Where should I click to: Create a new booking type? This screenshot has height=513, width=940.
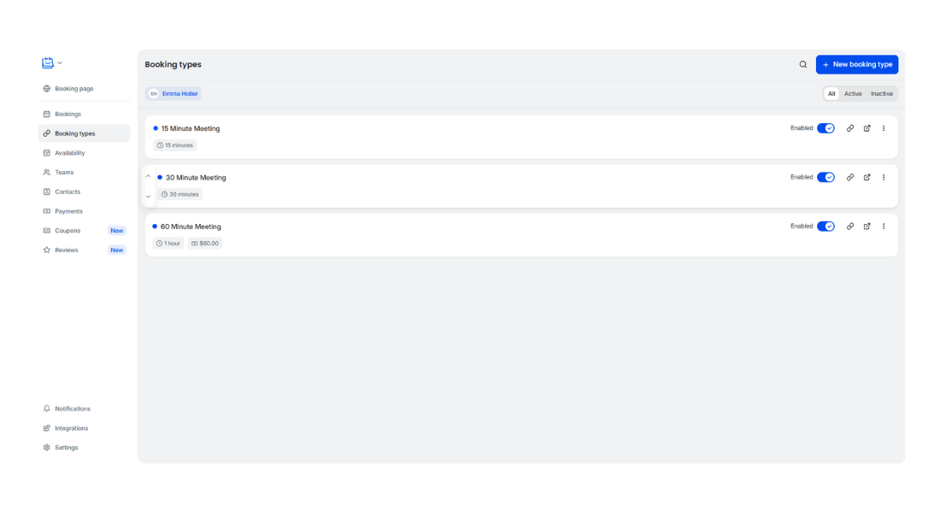point(857,64)
